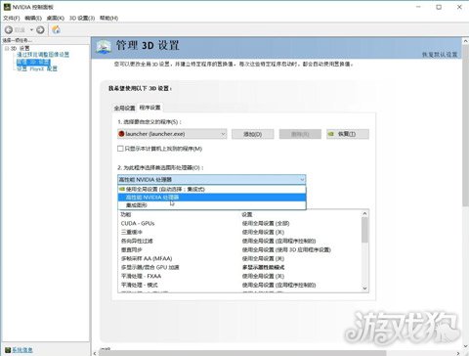This screenshot has height=356, width=469.
Task: Open the 编辑(E) menu
Action: (x=33, y=18)
